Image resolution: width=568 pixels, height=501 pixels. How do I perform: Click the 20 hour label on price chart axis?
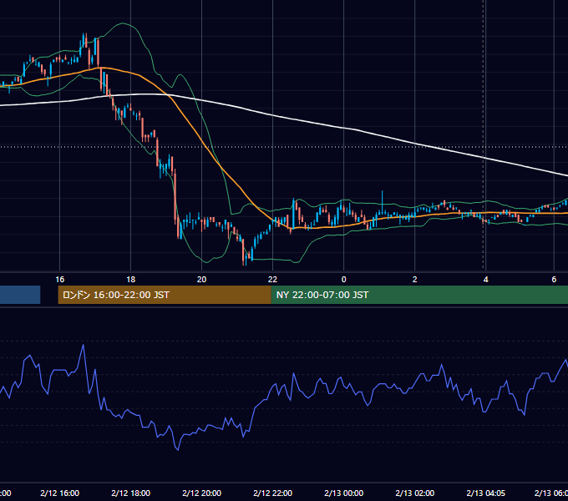(x=202, y=280)
